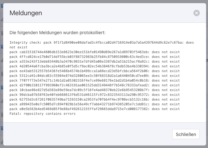
Task: Click the 'Fatal: repository contains errors' line
Action: [42, 114]
